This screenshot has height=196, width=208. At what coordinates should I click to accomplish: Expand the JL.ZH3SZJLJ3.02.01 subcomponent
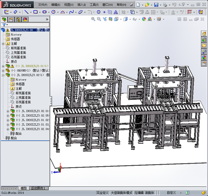click(x=8, y=111)
